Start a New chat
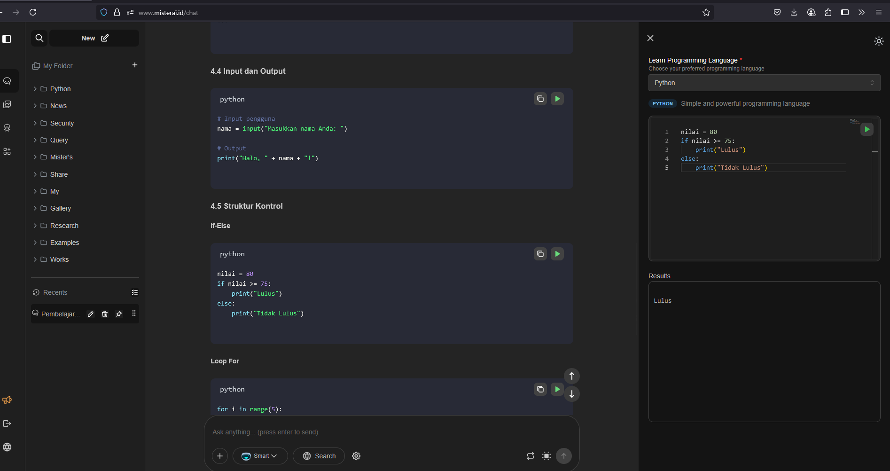Viewport: 890px width, 471px height. 94,38
